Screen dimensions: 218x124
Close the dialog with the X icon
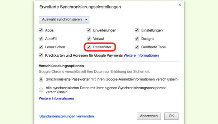180,5
